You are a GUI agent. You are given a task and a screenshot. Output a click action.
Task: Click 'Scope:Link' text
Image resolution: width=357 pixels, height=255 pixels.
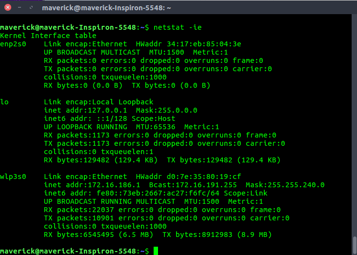click(245, 193)
